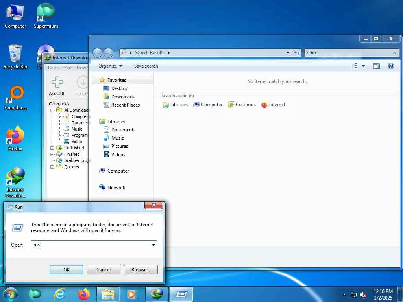Switch to Run dialog taskbar button
This screenshot has height=302, width=403.
click(x=181, y=294)
